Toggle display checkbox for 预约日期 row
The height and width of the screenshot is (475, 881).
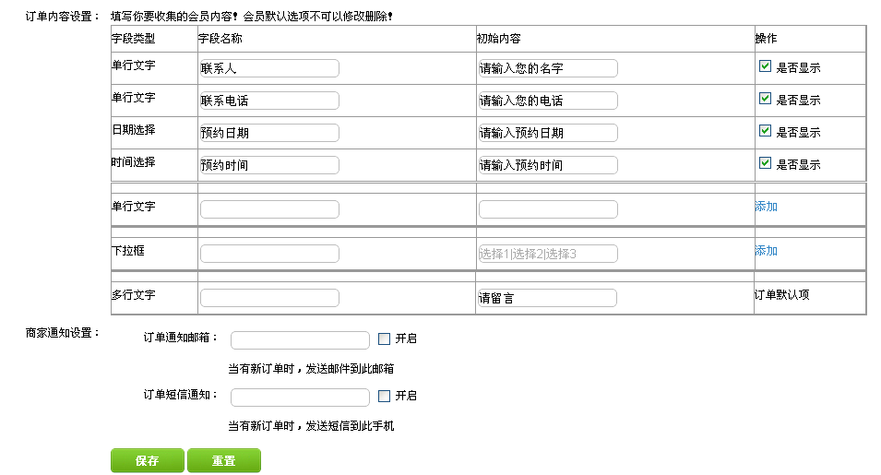pyautogui.click(x=765, y=131)
